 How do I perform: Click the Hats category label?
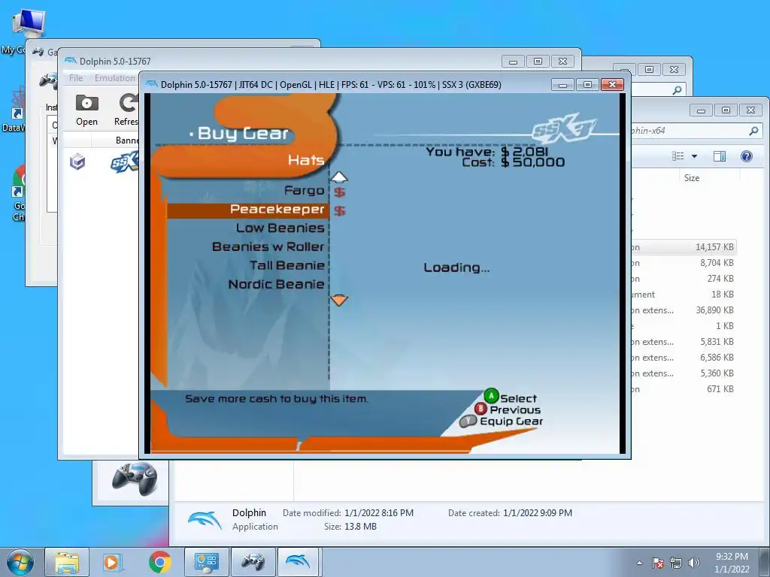(306, 160)
